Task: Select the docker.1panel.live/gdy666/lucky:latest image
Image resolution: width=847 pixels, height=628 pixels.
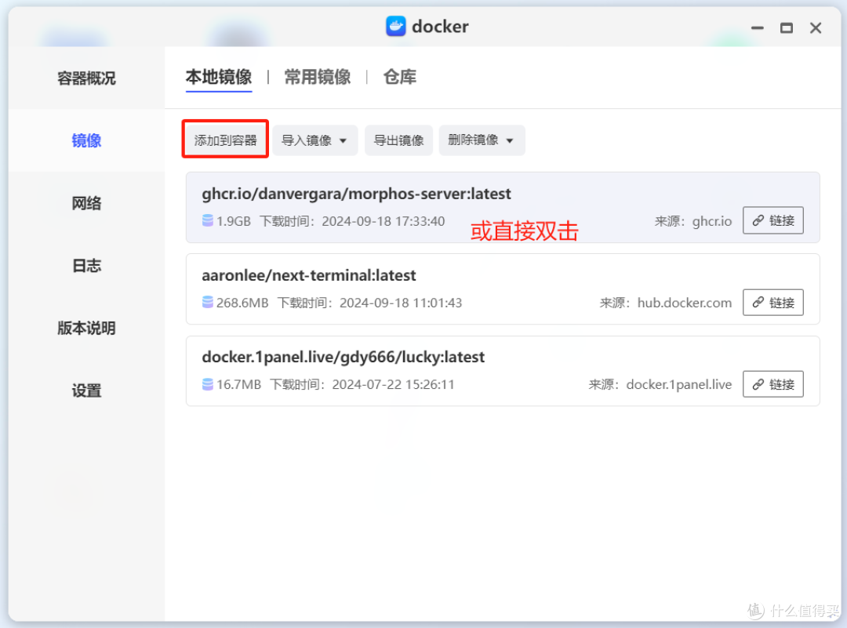Action: (503, 371)
